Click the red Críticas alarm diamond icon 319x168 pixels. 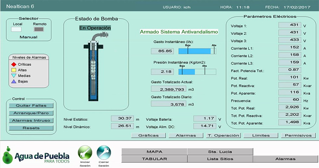[14, 64]
